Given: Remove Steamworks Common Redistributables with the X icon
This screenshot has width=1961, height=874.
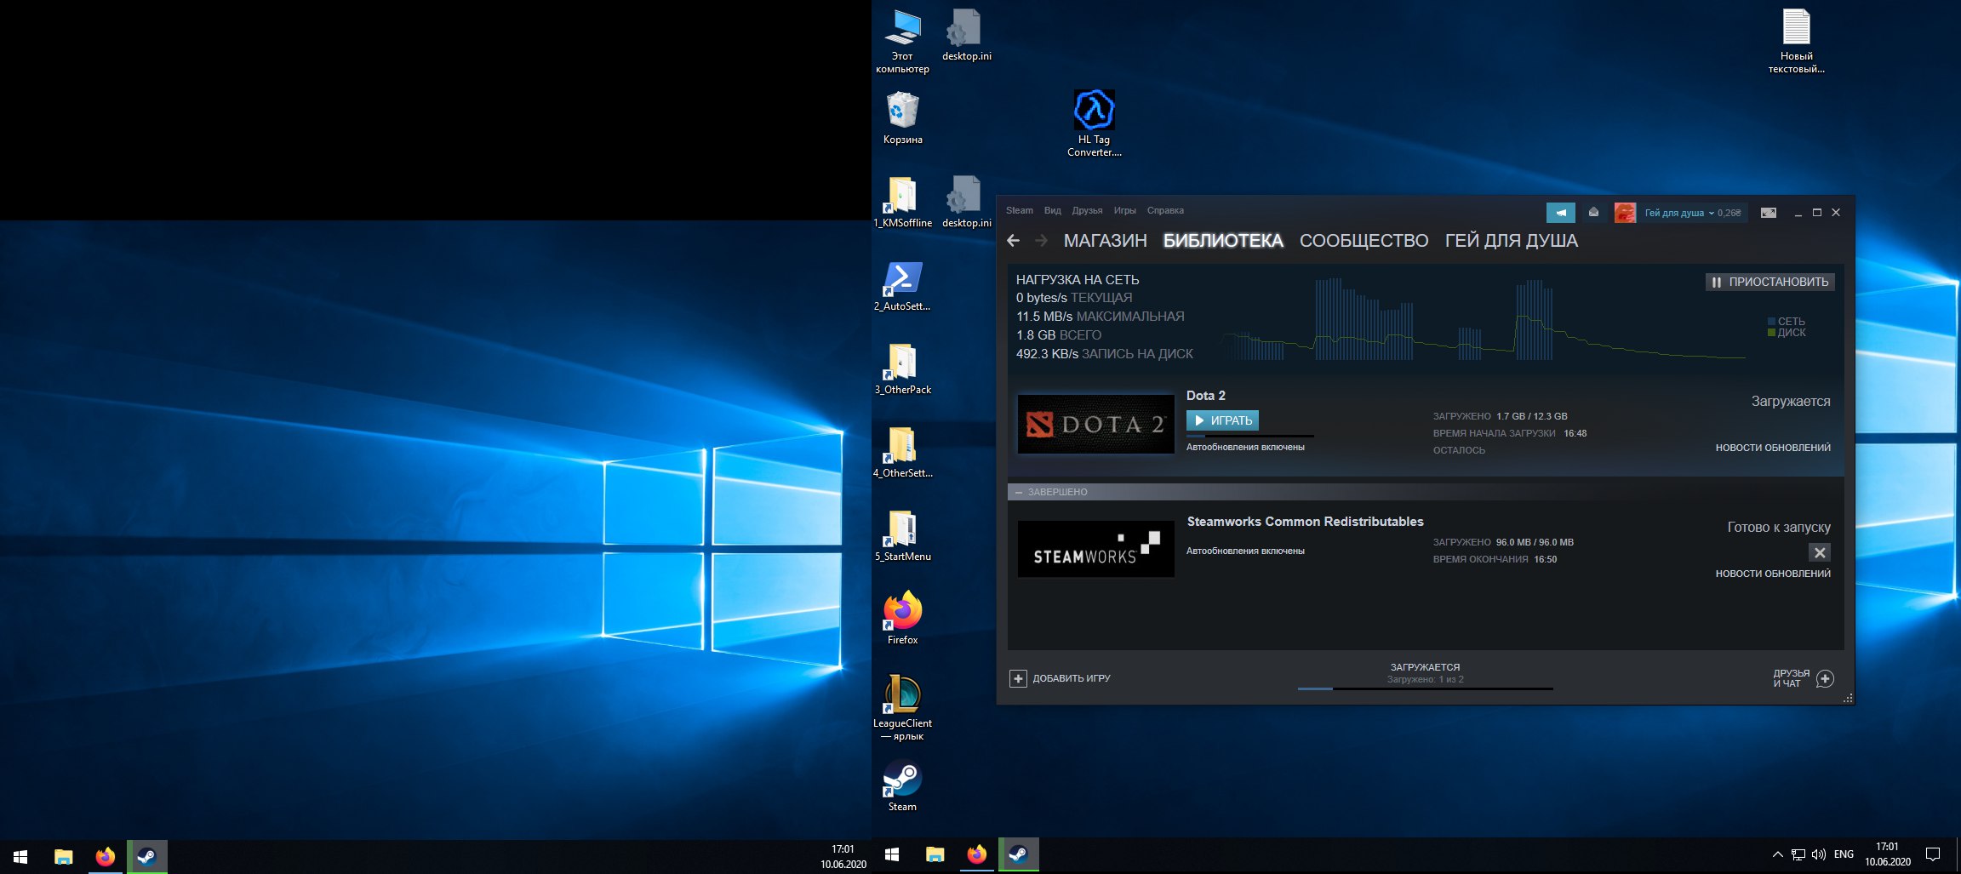Looking at the screenshot, I should [x=1819, y=552].
